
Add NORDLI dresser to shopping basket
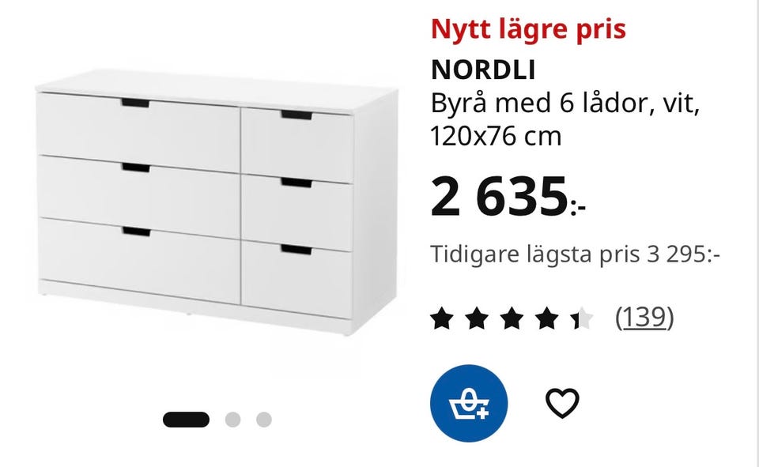click(469, 403)
